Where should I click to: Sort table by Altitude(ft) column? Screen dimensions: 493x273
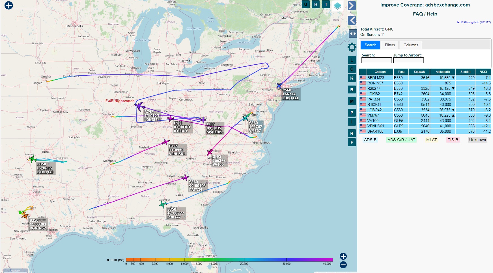[443, 72]
